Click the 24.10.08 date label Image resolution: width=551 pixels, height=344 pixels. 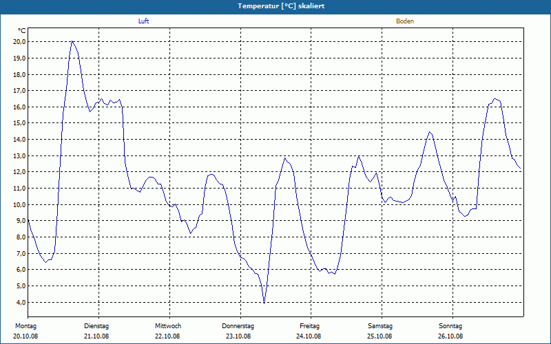click(x=309, y=336)
